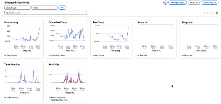
Task: Select the time field showing 13:05
Action: (x=44, y=8)
